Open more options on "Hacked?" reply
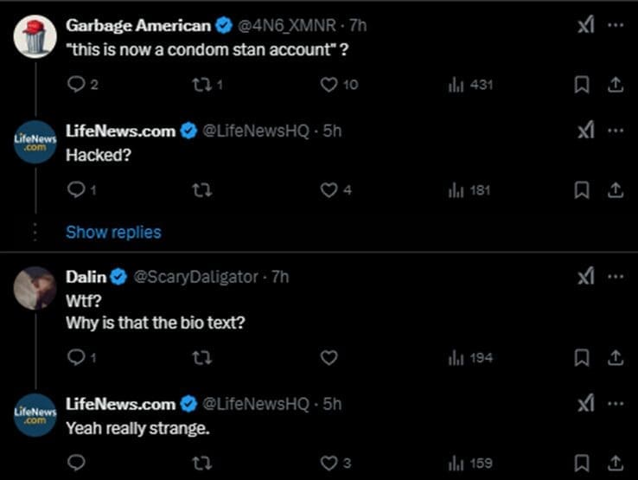638x480 pixels. pyautogui.click(x=615, y=131)
